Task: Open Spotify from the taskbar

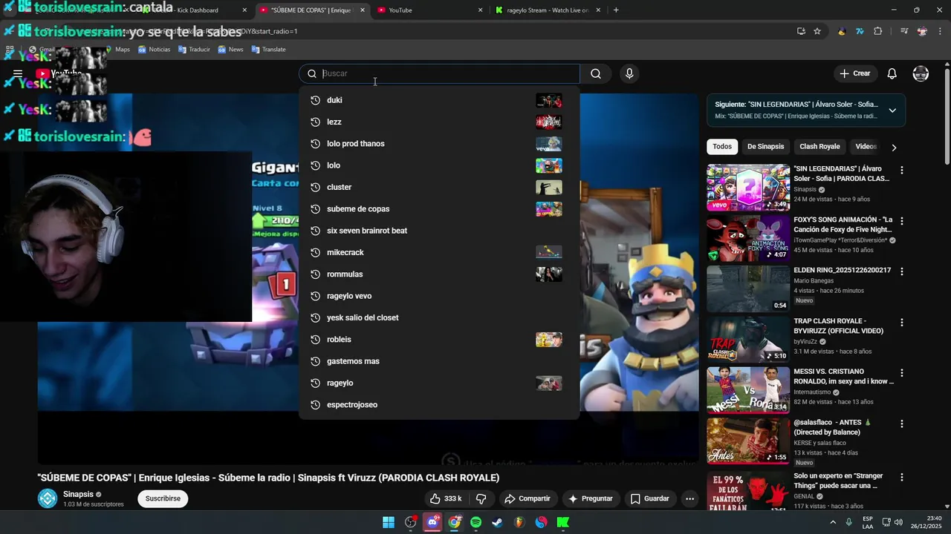Action: click(476, 522)
